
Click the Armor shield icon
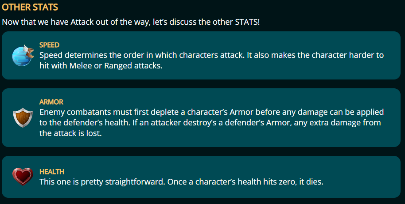pyautogui.click(x=23, y=117)
